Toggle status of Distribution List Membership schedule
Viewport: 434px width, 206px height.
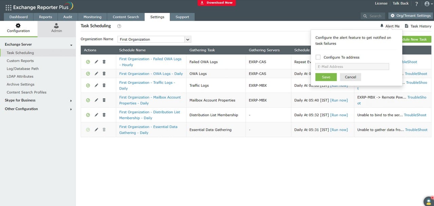pyautogui.click(x=88, y=115)
